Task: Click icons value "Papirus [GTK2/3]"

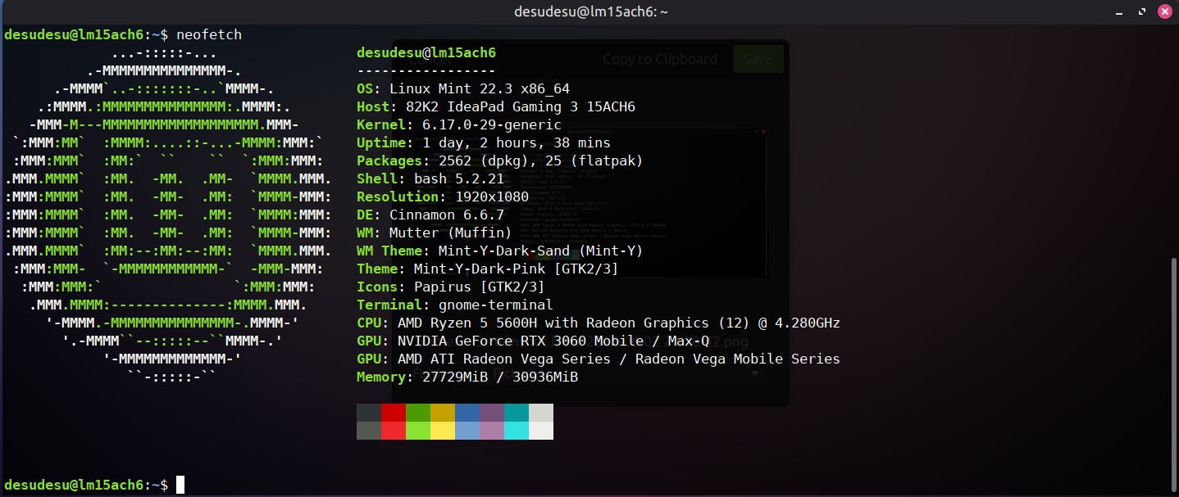Action: point(480,287)
